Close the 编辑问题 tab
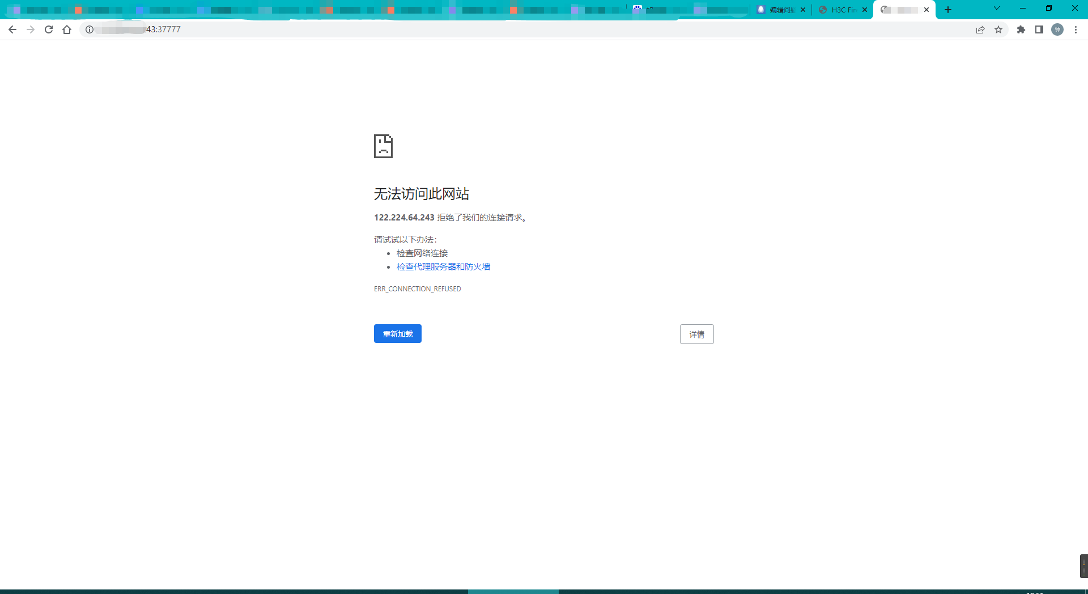The height and width of the screenshot is (594, 1088). pos(803,10)
